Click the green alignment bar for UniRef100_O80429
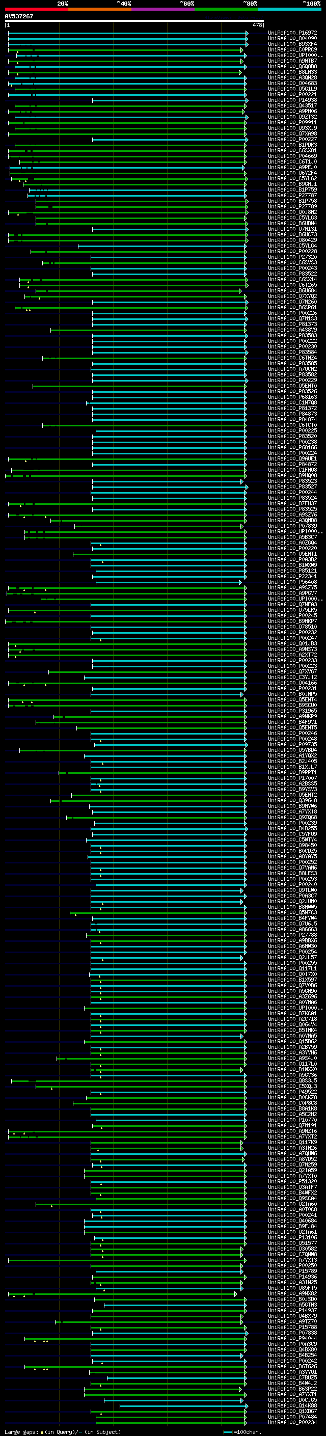This screenshot has height=1436, width=326. point(128,240)
